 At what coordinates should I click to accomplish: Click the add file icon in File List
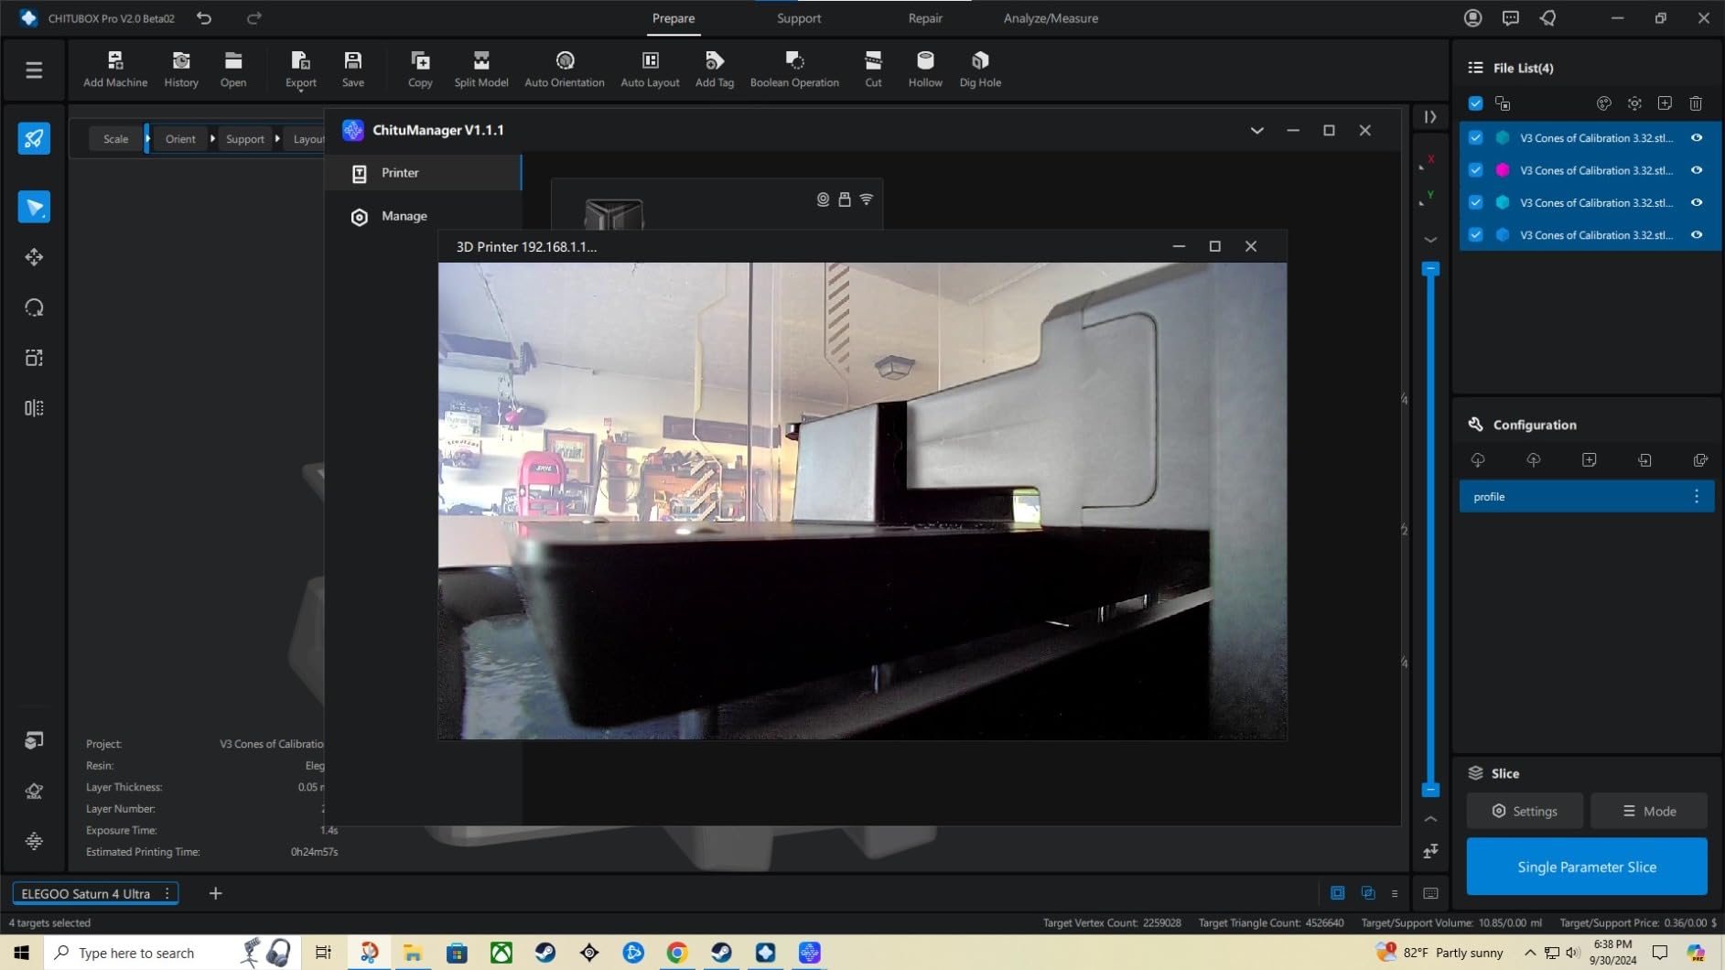pyautogui.click(x=1665, y=103)
